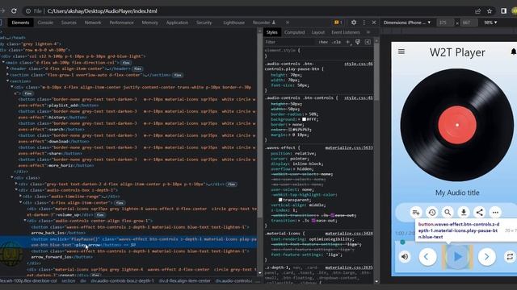517x290 pixels.
Task: Move the audio timeline slider knob
Action: (x=402, y=242)
